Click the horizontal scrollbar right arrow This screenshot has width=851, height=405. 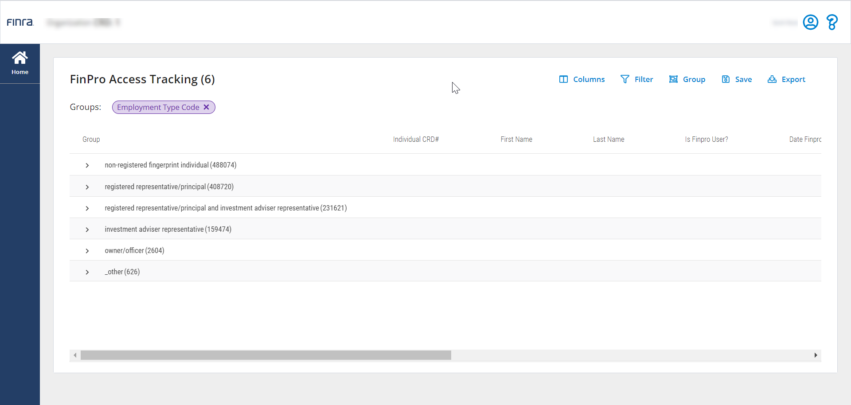(816, 355)
